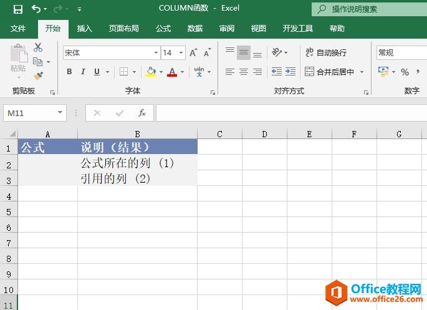
Task: Click the Redo arrow icon
Action: (58, 9)
